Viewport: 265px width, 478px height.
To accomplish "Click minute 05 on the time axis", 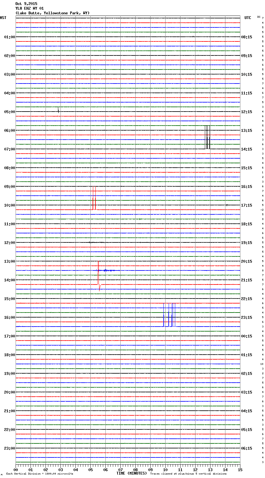I will (90, 470).
